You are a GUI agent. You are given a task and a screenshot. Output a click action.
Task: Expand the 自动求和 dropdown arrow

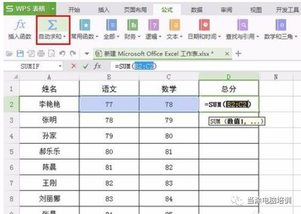[64, 36]
